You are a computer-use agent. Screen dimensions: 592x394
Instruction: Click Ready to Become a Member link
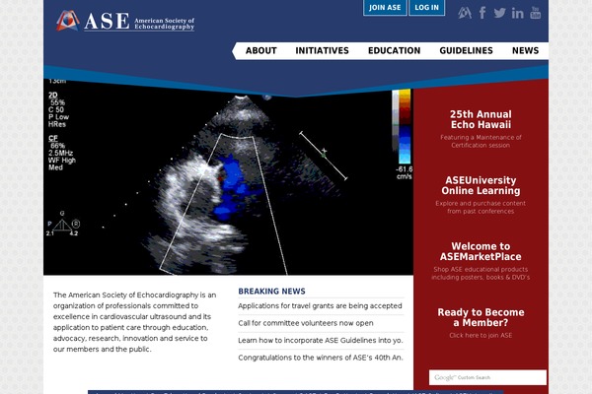(x=481, y=317)
